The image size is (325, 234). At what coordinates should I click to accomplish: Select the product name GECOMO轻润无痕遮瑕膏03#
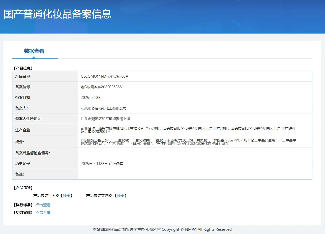click(104, 76)
